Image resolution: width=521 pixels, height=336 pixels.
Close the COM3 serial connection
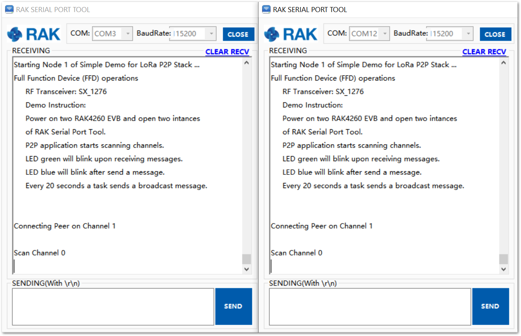(x=238, y=34)
